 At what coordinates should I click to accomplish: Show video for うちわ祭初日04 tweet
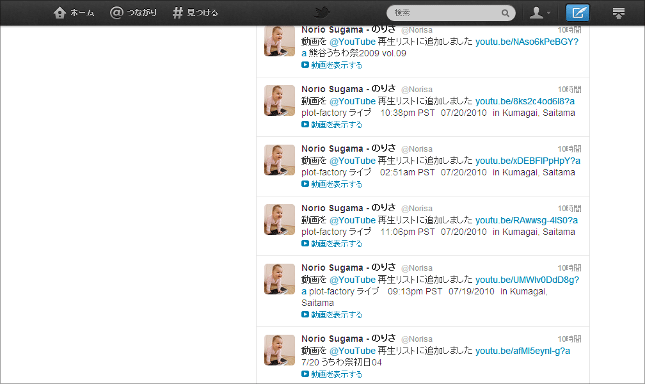pos(332,374)
